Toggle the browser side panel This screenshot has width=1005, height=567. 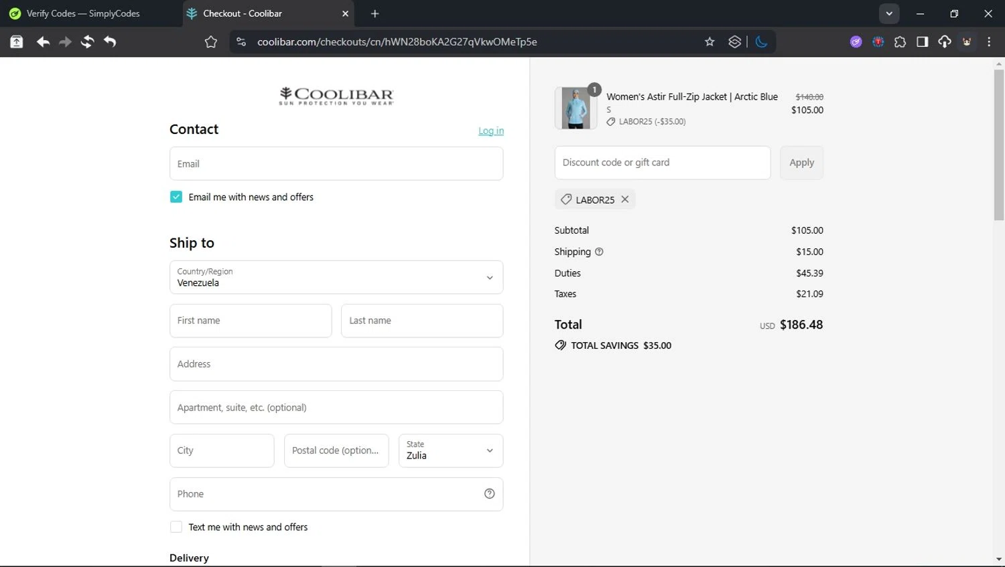point(922,42)
